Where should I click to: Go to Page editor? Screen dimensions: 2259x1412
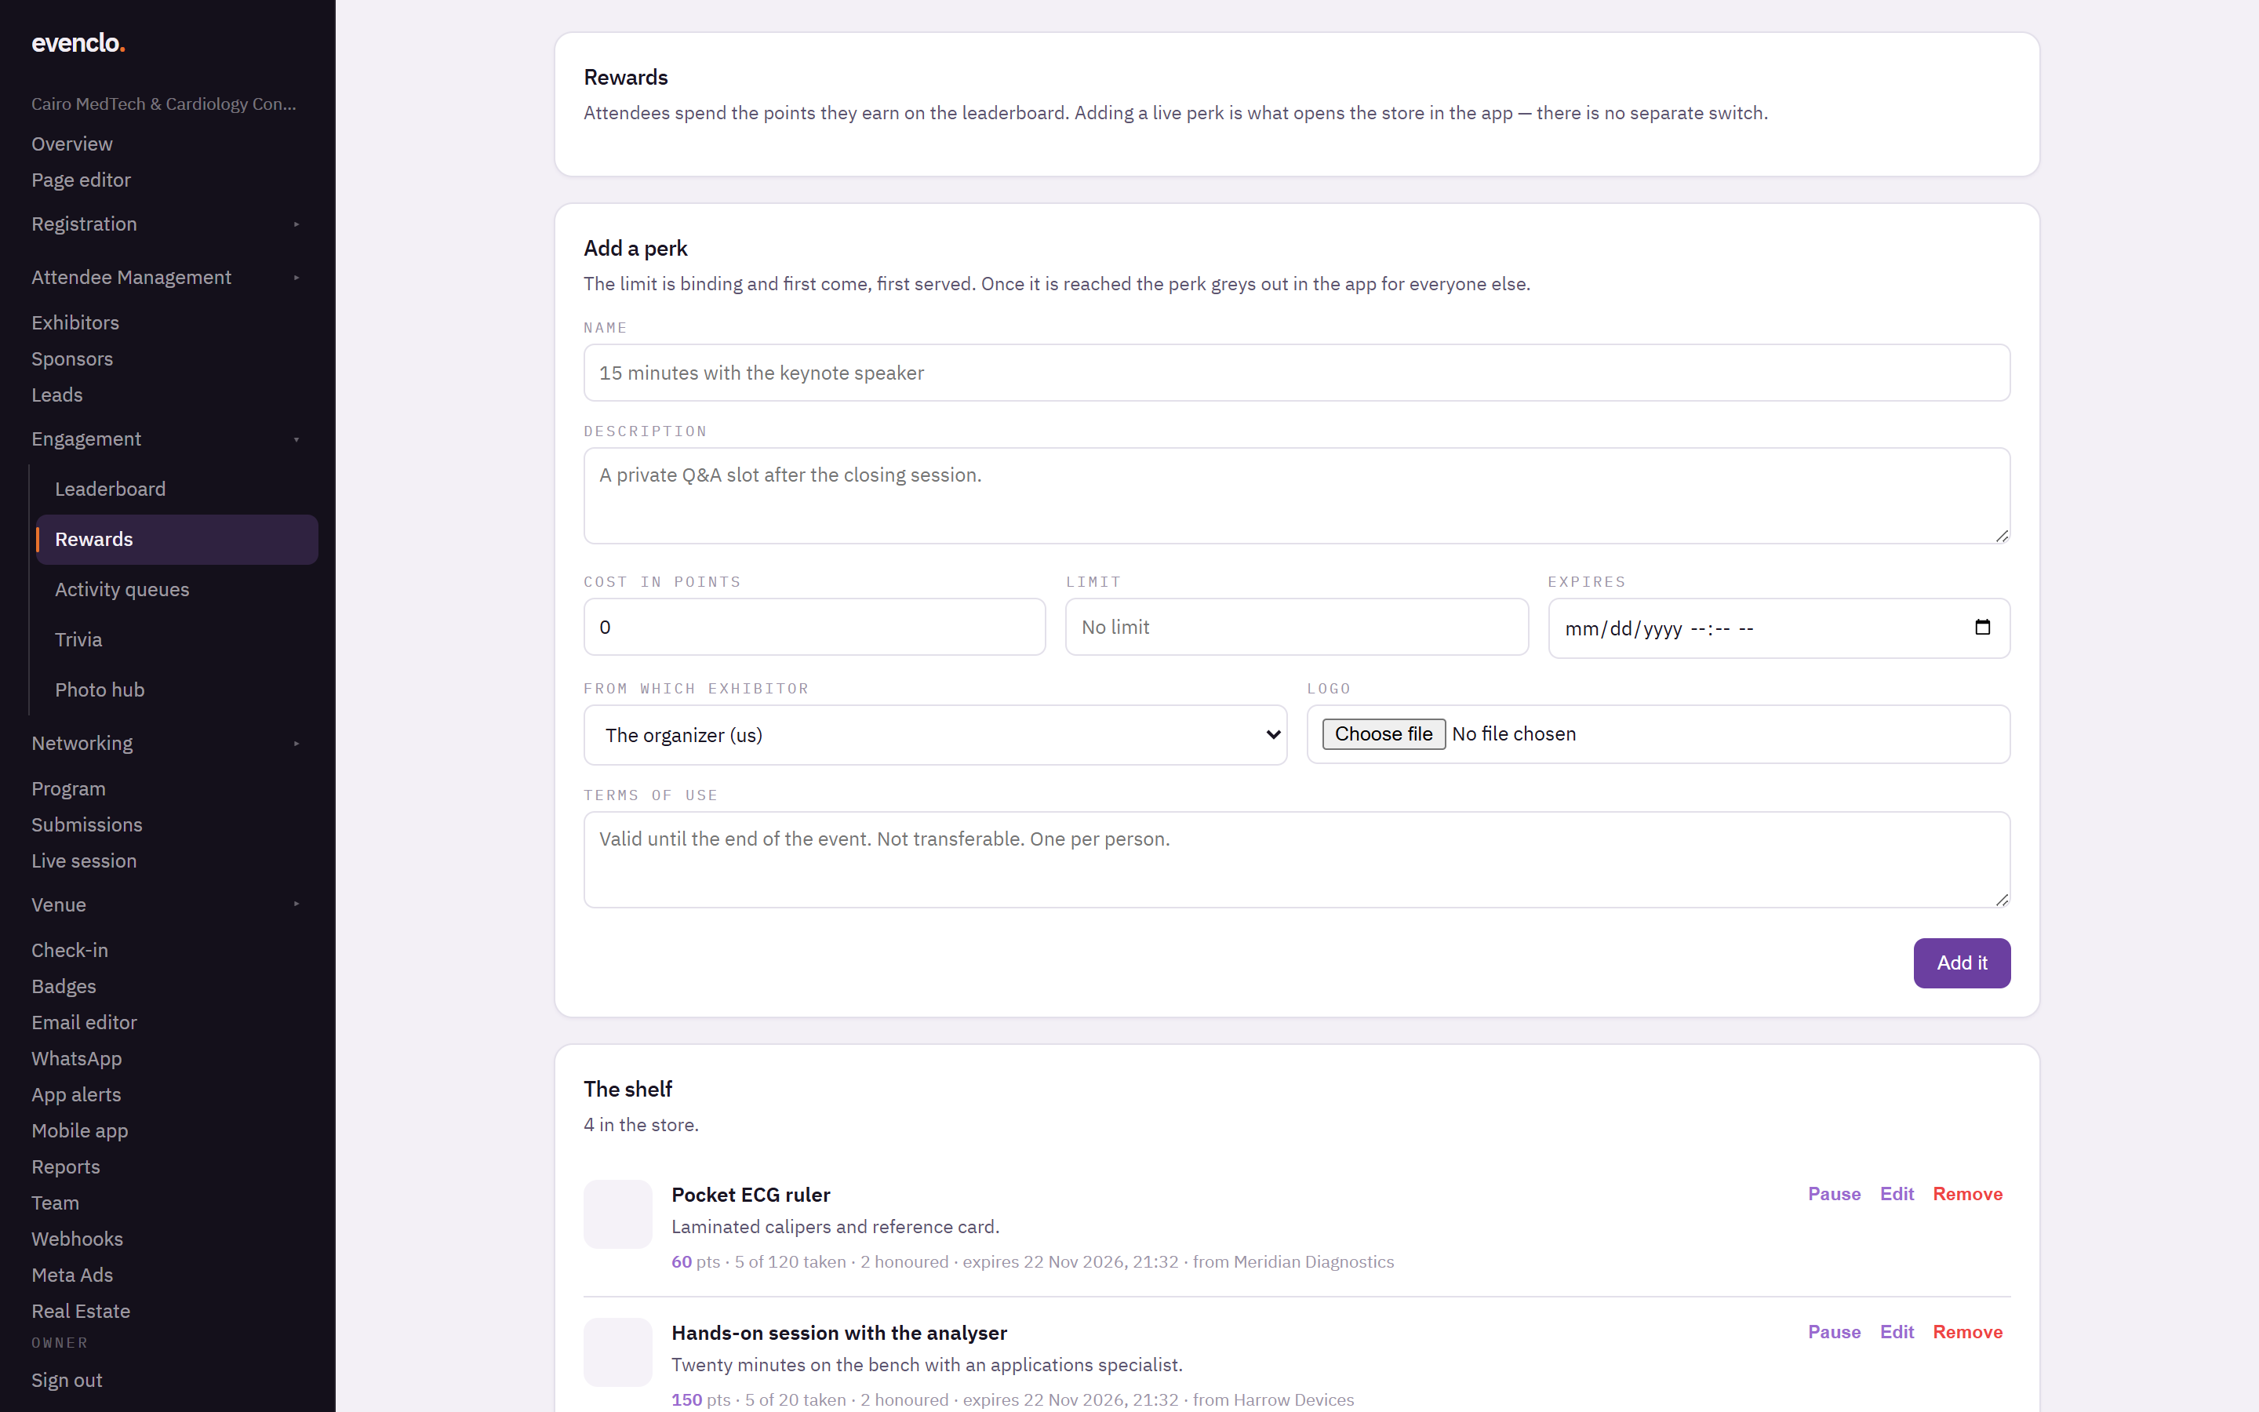coord(82,180)
